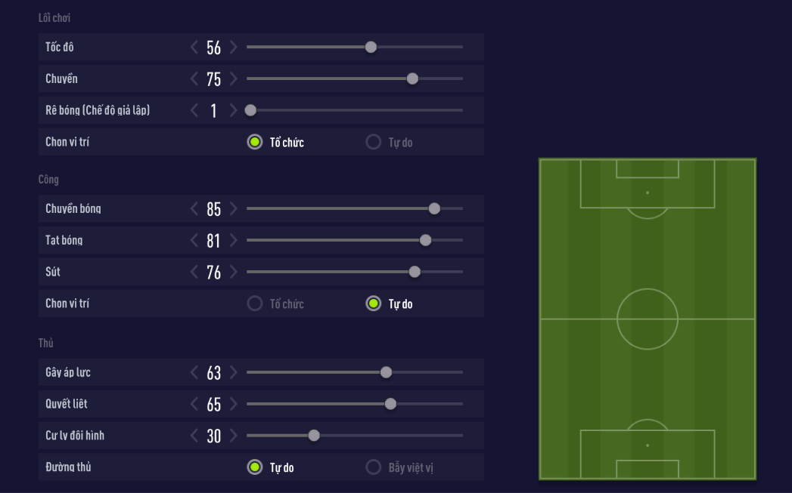
Task: Enable Bẫy việt vị for Đường thủ
Action: pyautogui.click(x=374, y=467)
